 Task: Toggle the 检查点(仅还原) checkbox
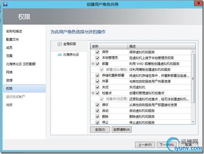102,99
